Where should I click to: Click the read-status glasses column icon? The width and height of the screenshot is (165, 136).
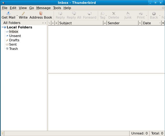105,23
